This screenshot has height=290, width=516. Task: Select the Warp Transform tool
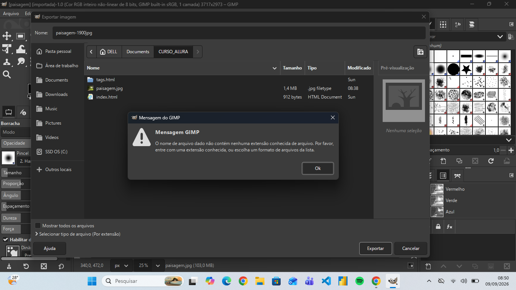coord(21,49)
